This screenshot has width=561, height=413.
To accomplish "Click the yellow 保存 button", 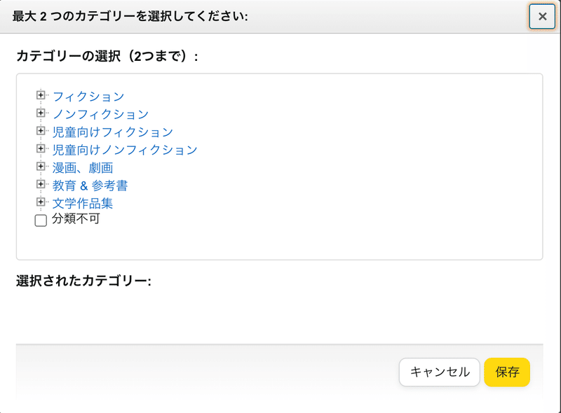I will [x=507, y=372].
